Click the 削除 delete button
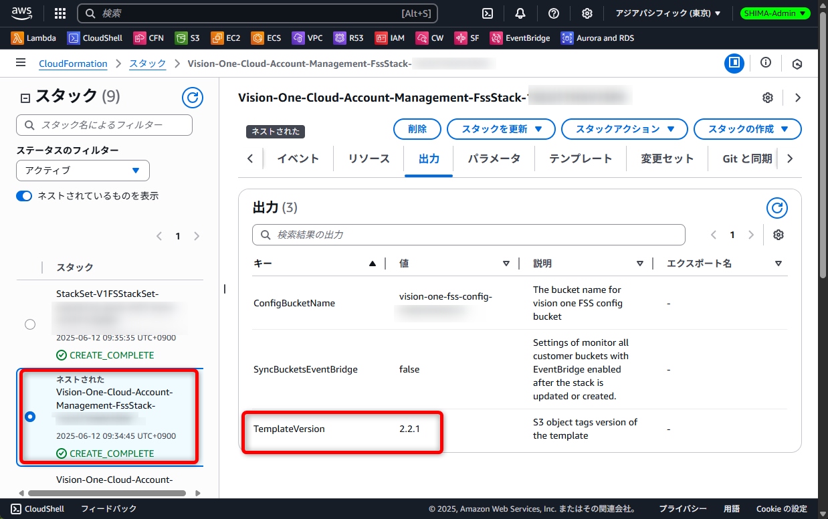The image size is (828, 519). coord(417,129)
